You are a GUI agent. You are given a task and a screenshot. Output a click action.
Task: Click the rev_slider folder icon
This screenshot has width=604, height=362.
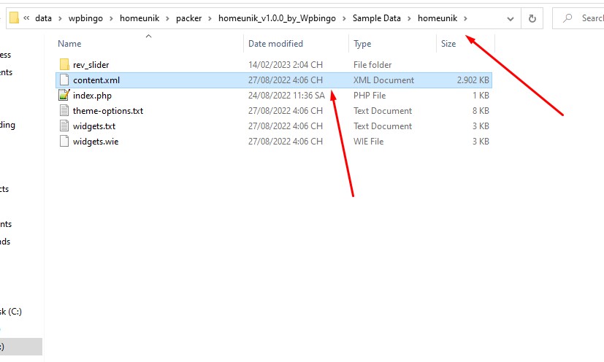[x=64, y=64]
